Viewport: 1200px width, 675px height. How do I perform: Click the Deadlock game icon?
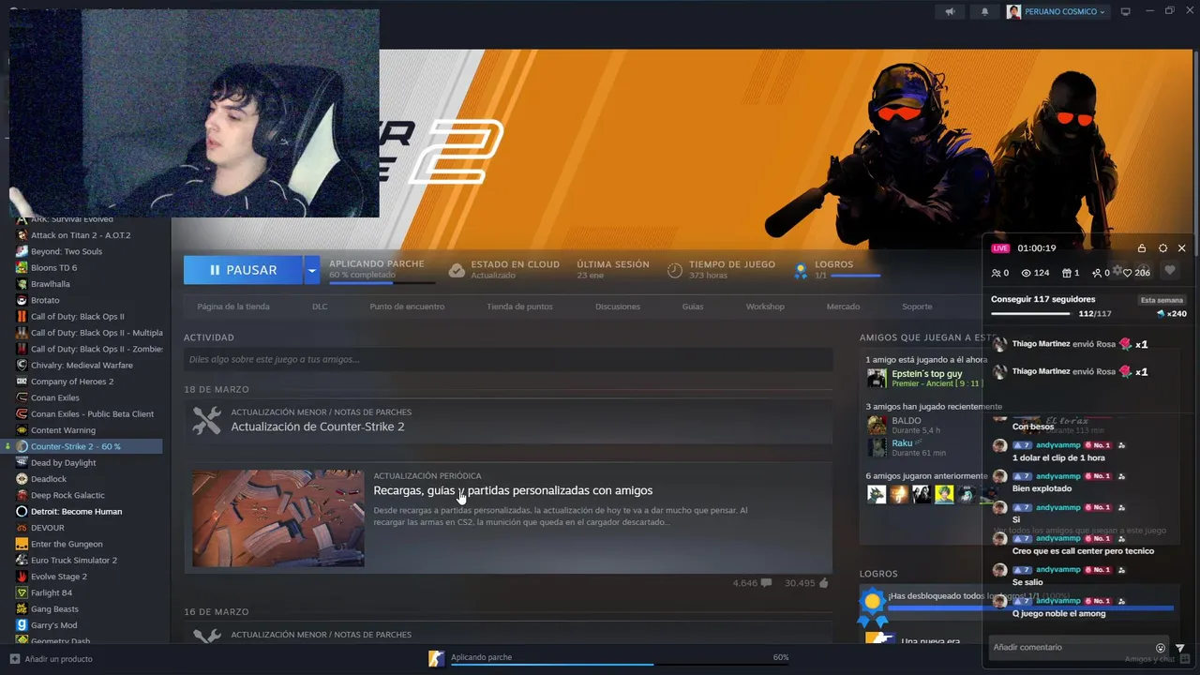point(22,479)
